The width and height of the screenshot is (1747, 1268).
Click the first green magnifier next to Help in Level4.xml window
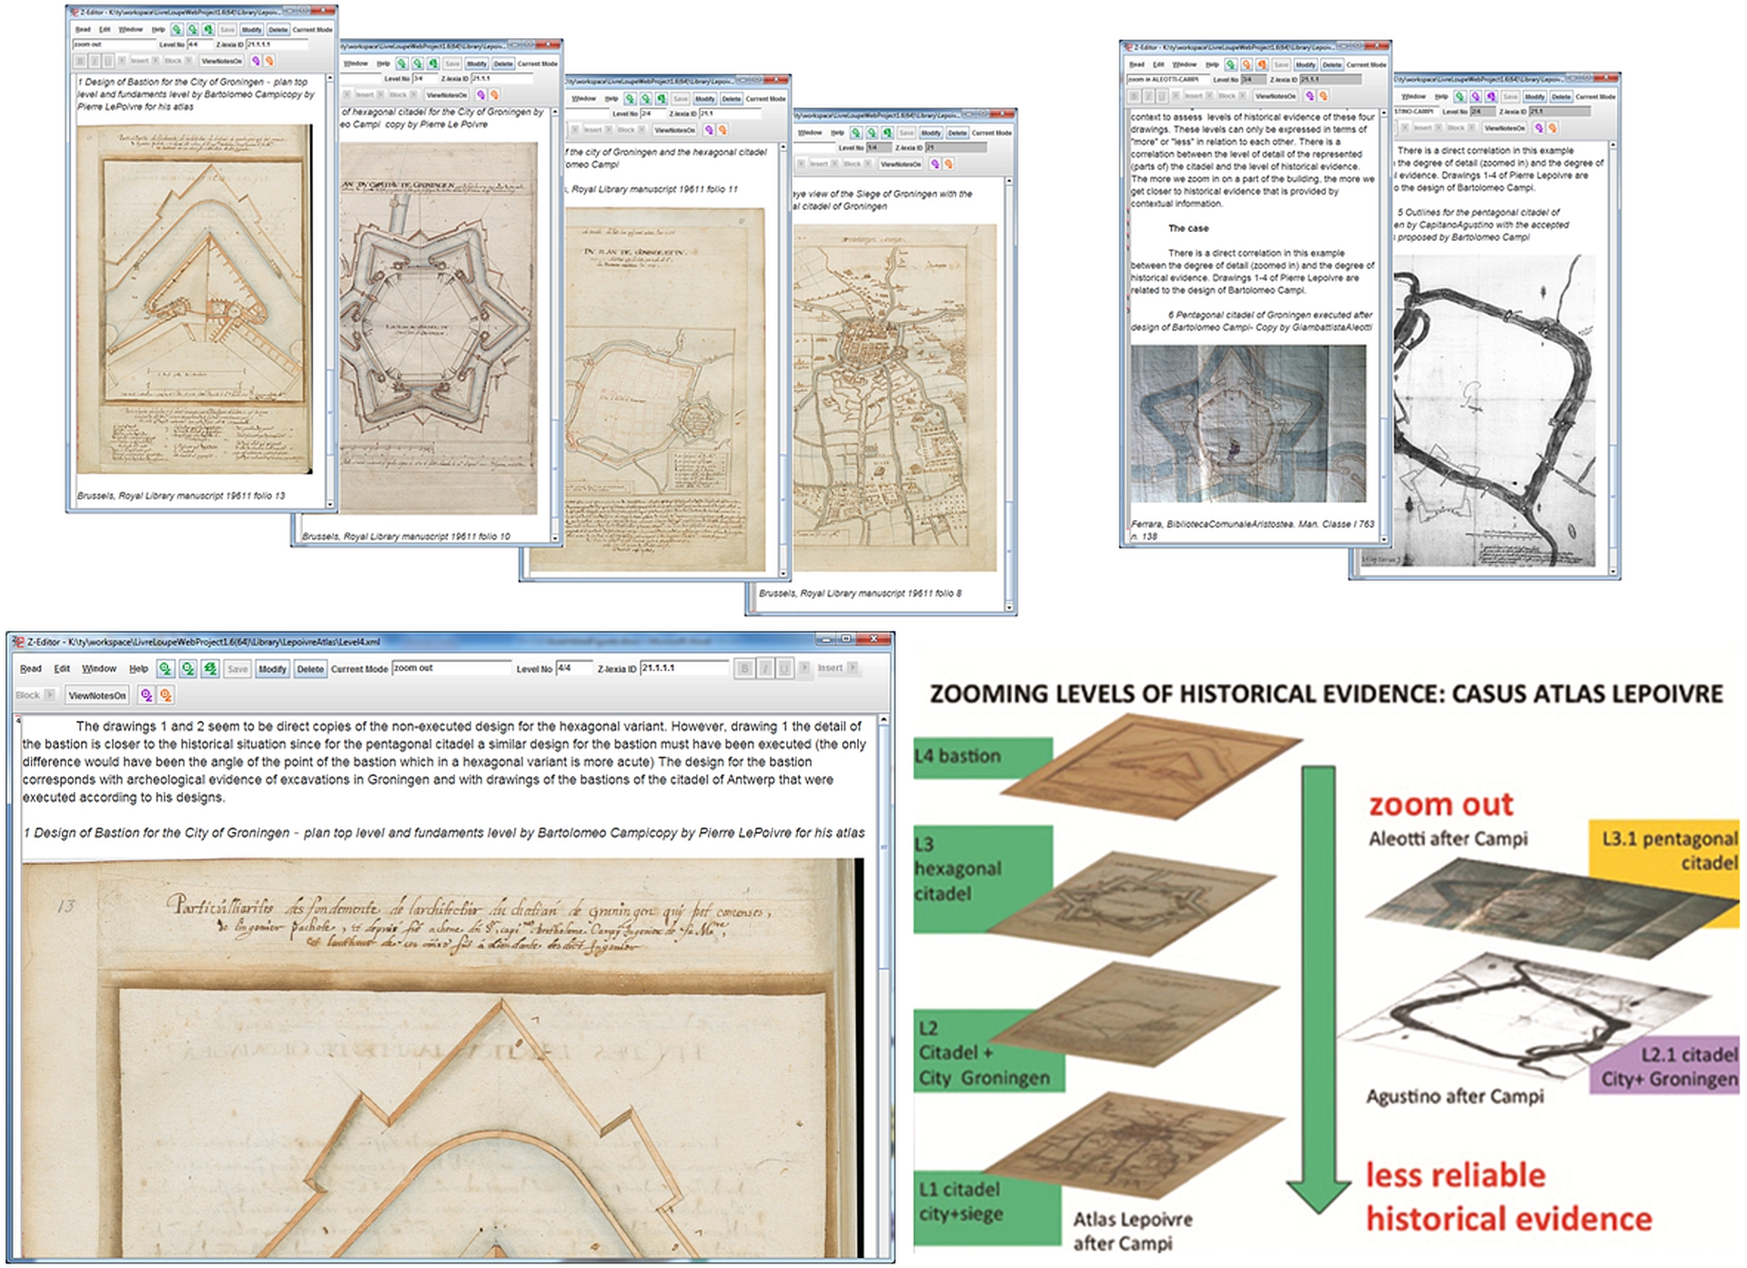[x=166, y=669]
